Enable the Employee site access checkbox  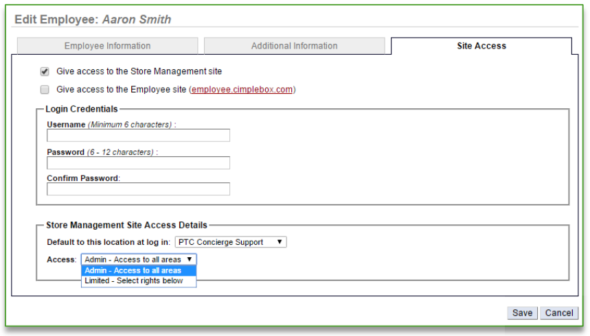pyautogui.click(x=45, y=89)
